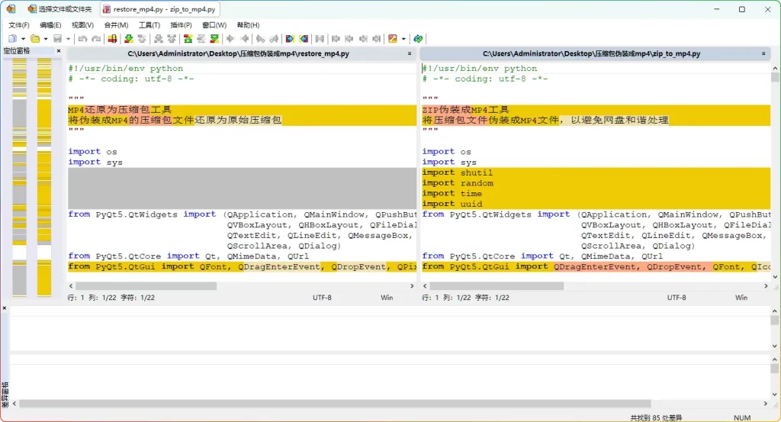The height and width of the screenshot is (422, 781).
Task: Open the 工具(T) menu
Action: pos(149,25)
